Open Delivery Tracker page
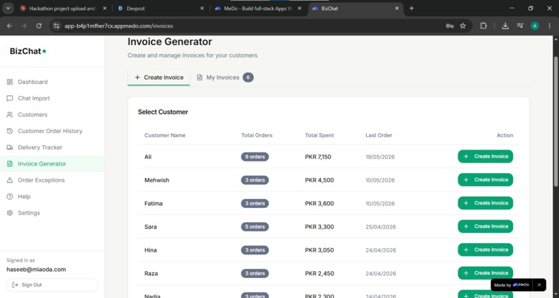Viewport: 559px width, 298px height. point(52,148)
